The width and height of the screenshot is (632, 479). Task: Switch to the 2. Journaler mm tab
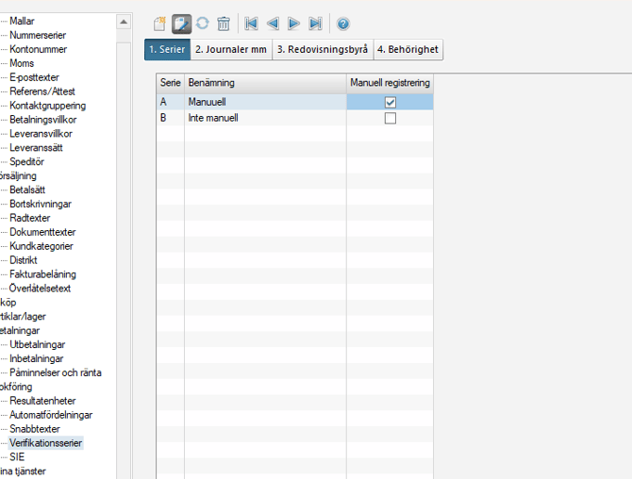pos(231,49)
